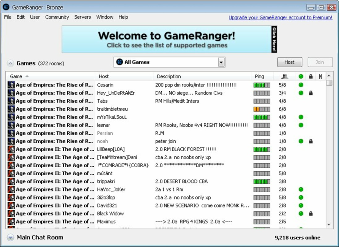
Task: Select the 'R.M' description of Persian row
Action: coord(159,133)
